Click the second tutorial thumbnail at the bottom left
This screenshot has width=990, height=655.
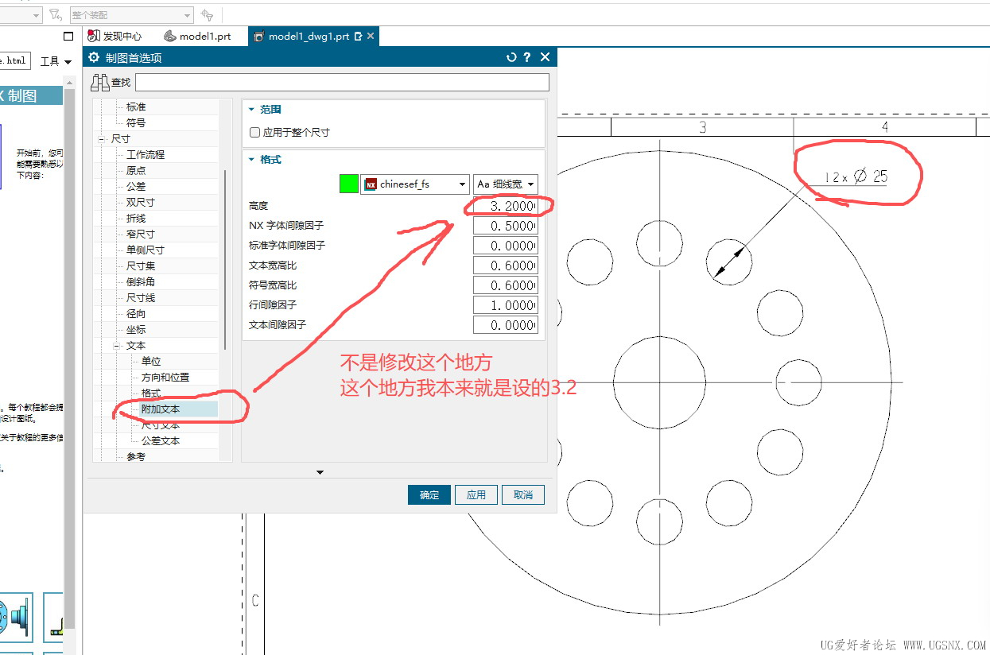[x=53, y=617]
